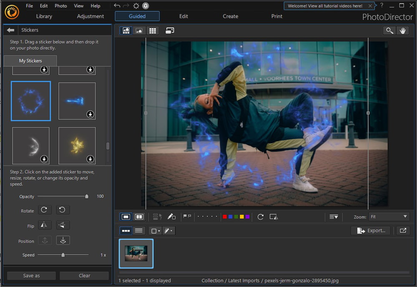
Task: Open the settings gear
Action: point(136,5)
